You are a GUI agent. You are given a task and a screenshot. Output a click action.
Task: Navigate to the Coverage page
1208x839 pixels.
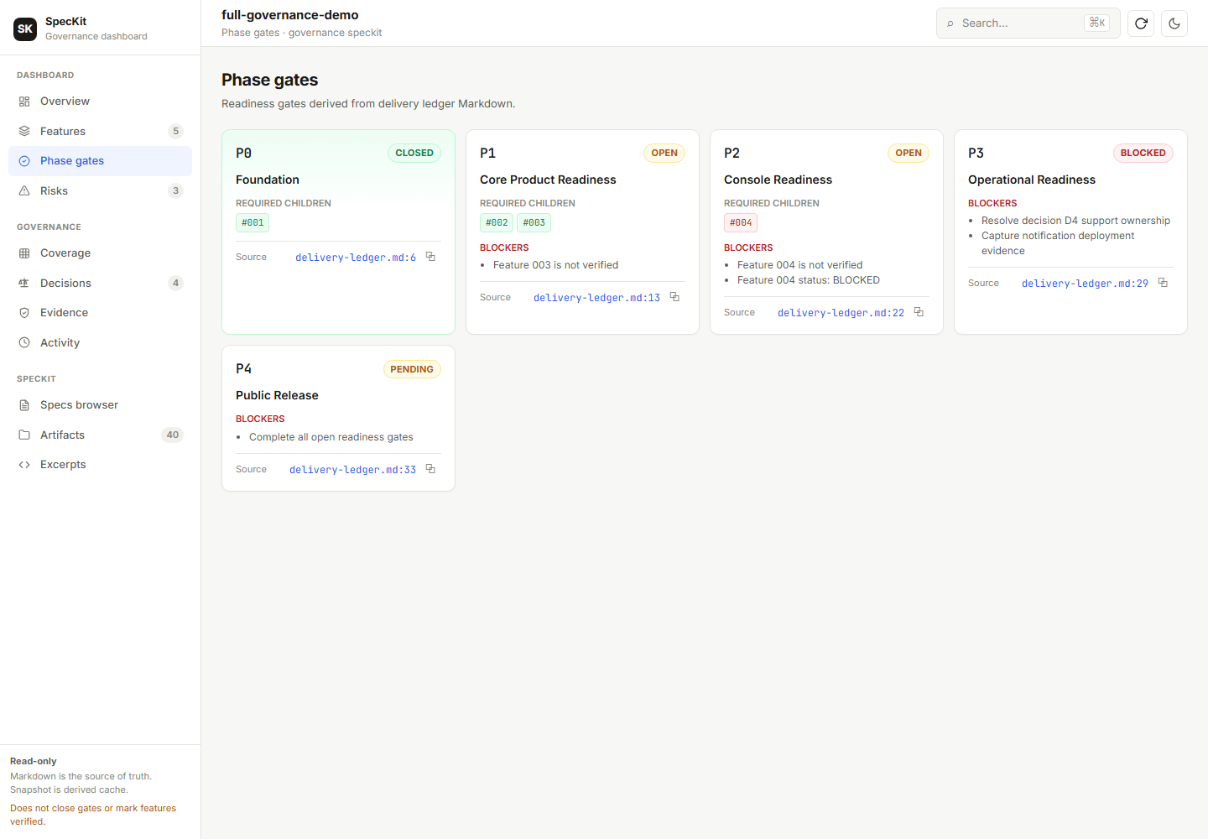[x=100, y=253]
